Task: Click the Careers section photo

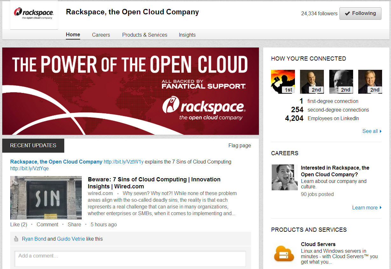Action: click(285, 177)
